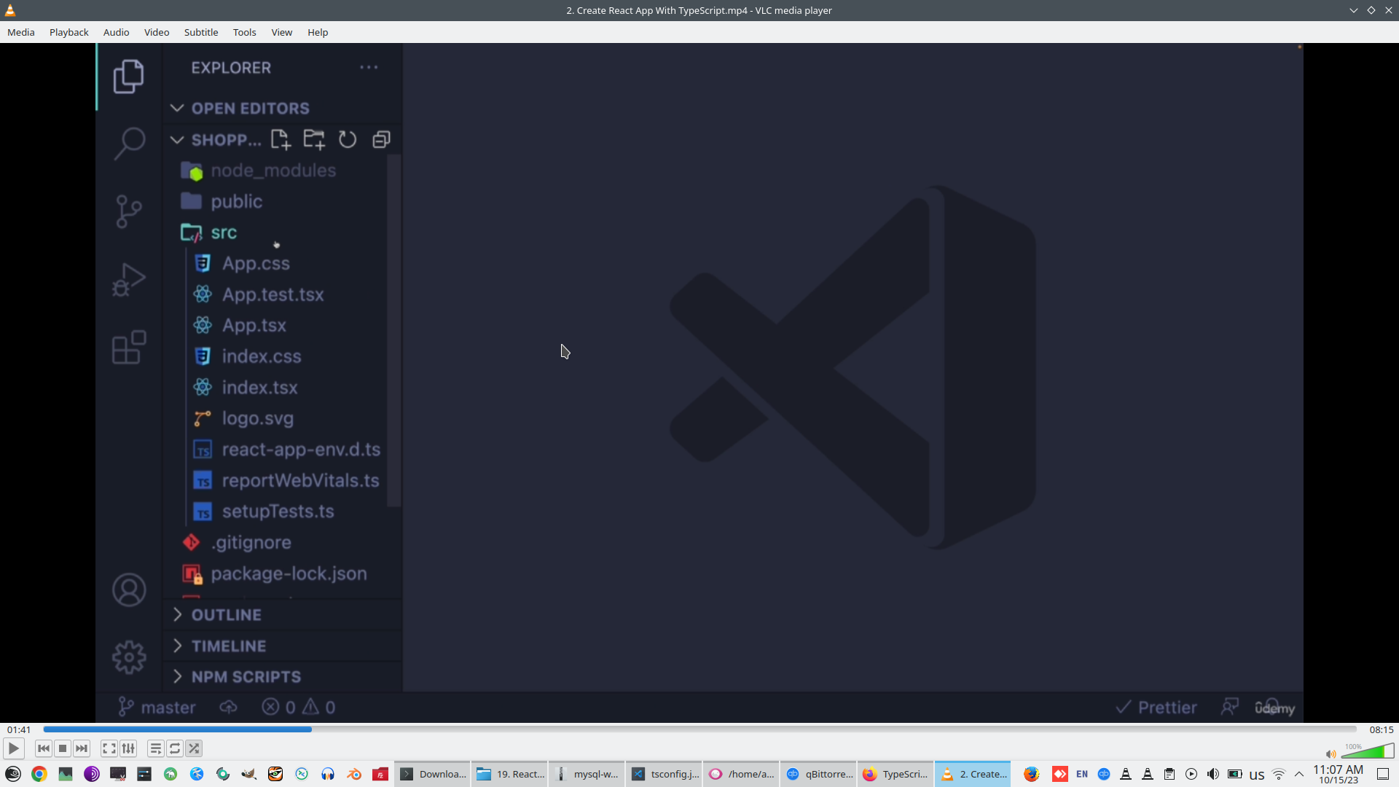Viewport: 1399px width, 787px height.
Task: Toggle the playlist view
Action: pyautogui.click(x=155, y=748)
